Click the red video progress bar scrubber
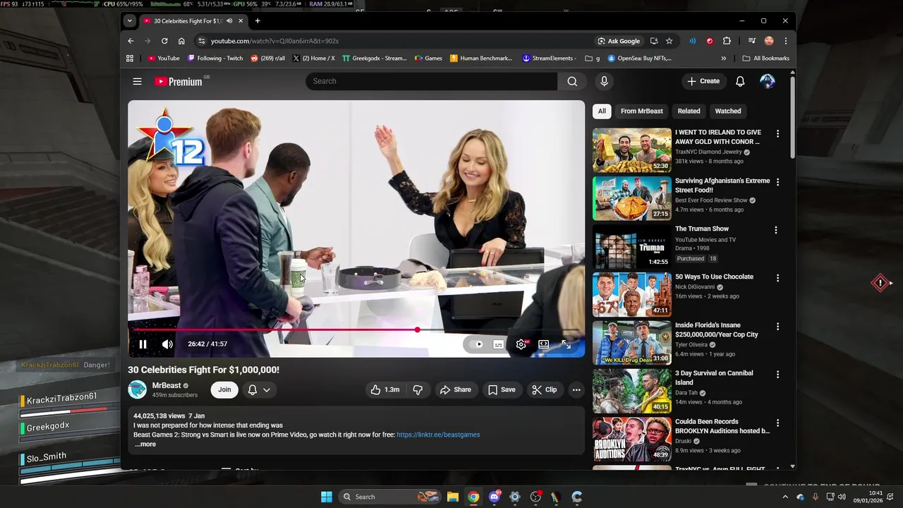Screen dimensions: 903x508 tap(418, 329)
